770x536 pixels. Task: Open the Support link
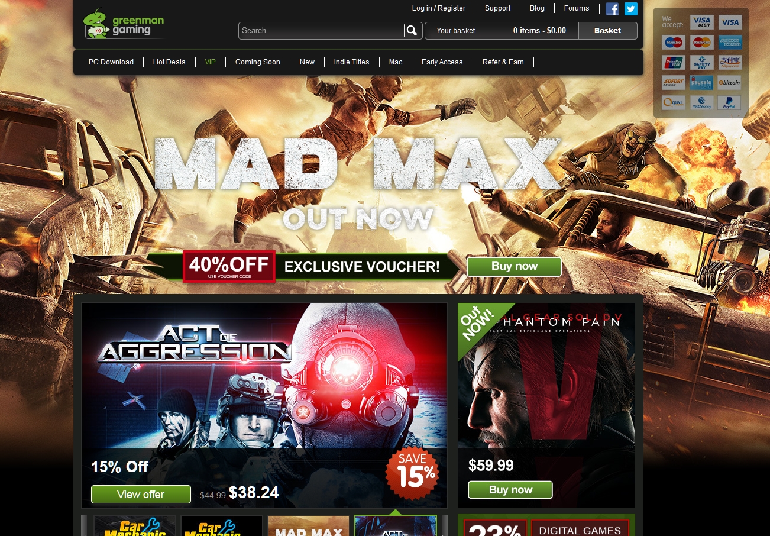[x=497, y=8]
